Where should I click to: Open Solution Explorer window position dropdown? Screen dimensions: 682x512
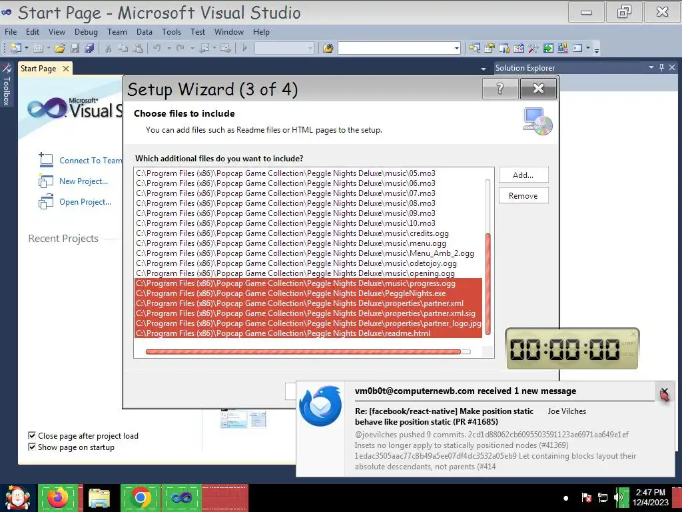[x=651, y=67]
